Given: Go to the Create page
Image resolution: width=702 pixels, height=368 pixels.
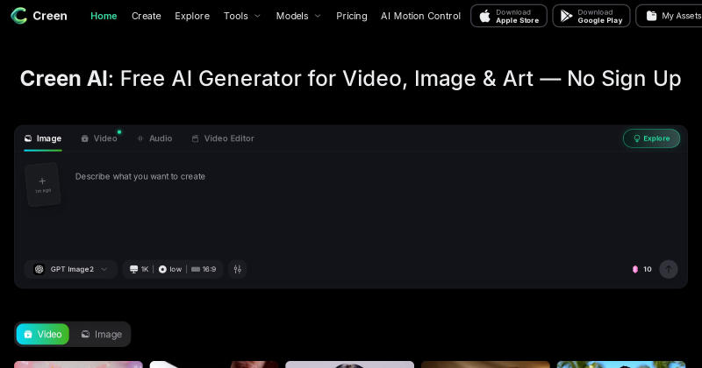Looking at the screenshot, I should coord(146,16).
